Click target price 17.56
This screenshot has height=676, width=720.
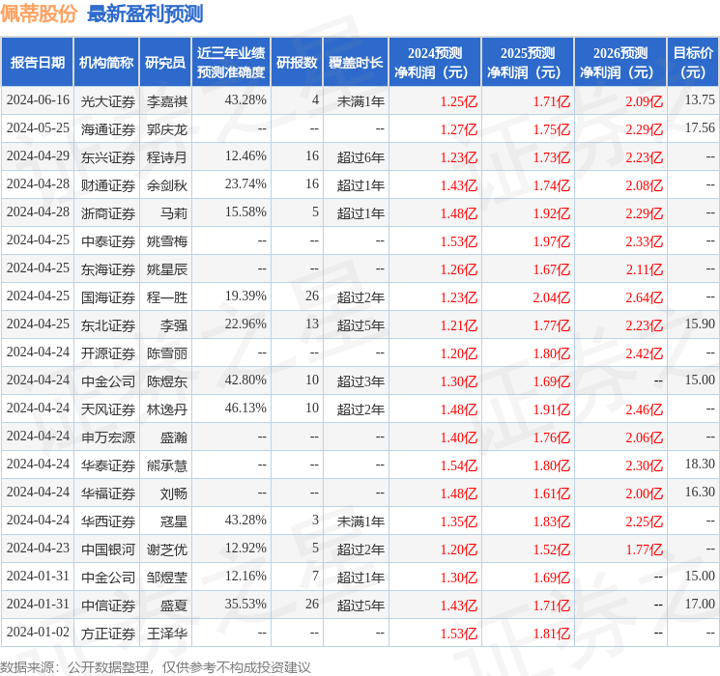(700, 127)
